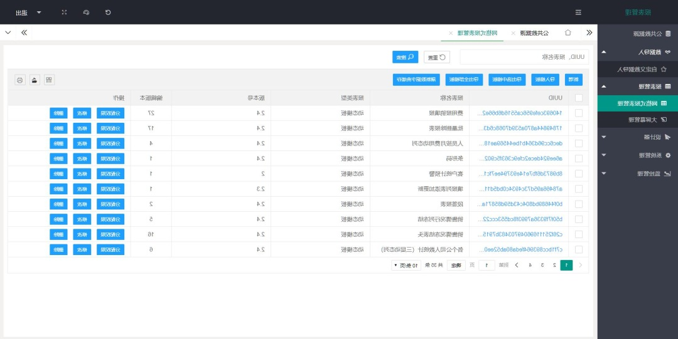This screenshot has width=678, height=339.
Task: Click the print table icon
Action: click(x=19, y=80)
